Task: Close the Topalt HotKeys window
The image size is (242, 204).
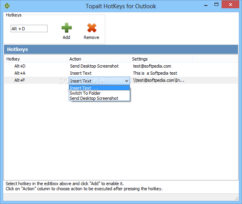Action: pyautogui.click(x=231, y=4)
